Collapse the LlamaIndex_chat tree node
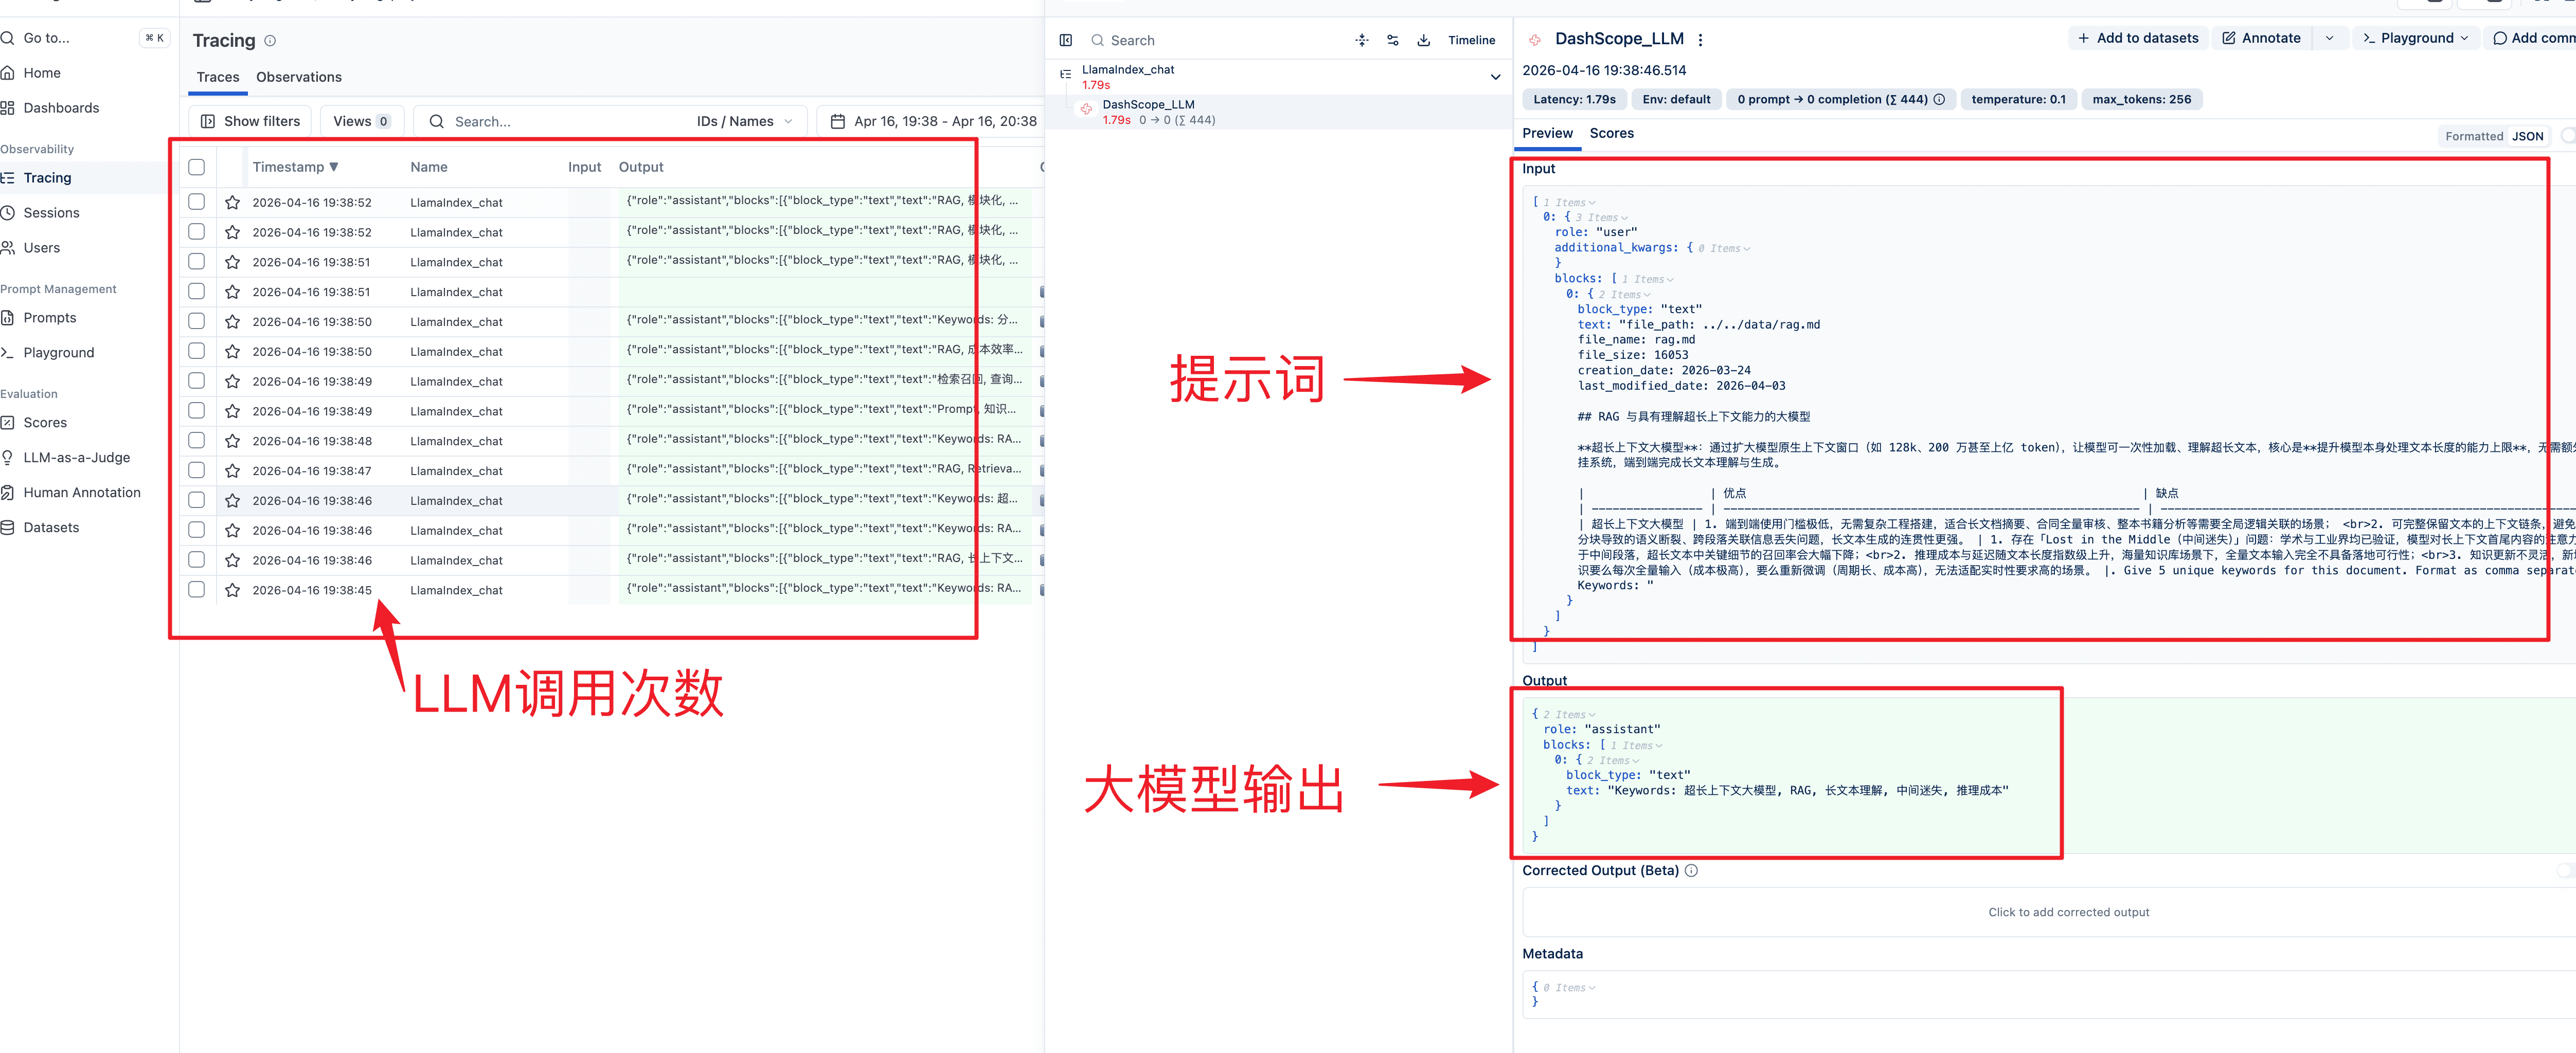Screen dimensions: 2576x1053 coord(1495,77)
